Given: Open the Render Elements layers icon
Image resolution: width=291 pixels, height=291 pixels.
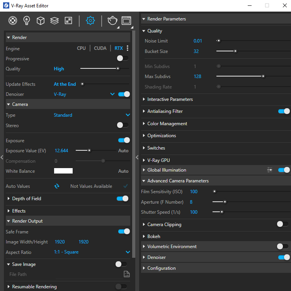Looking at the screenshot, I should (x=54, y=20).
